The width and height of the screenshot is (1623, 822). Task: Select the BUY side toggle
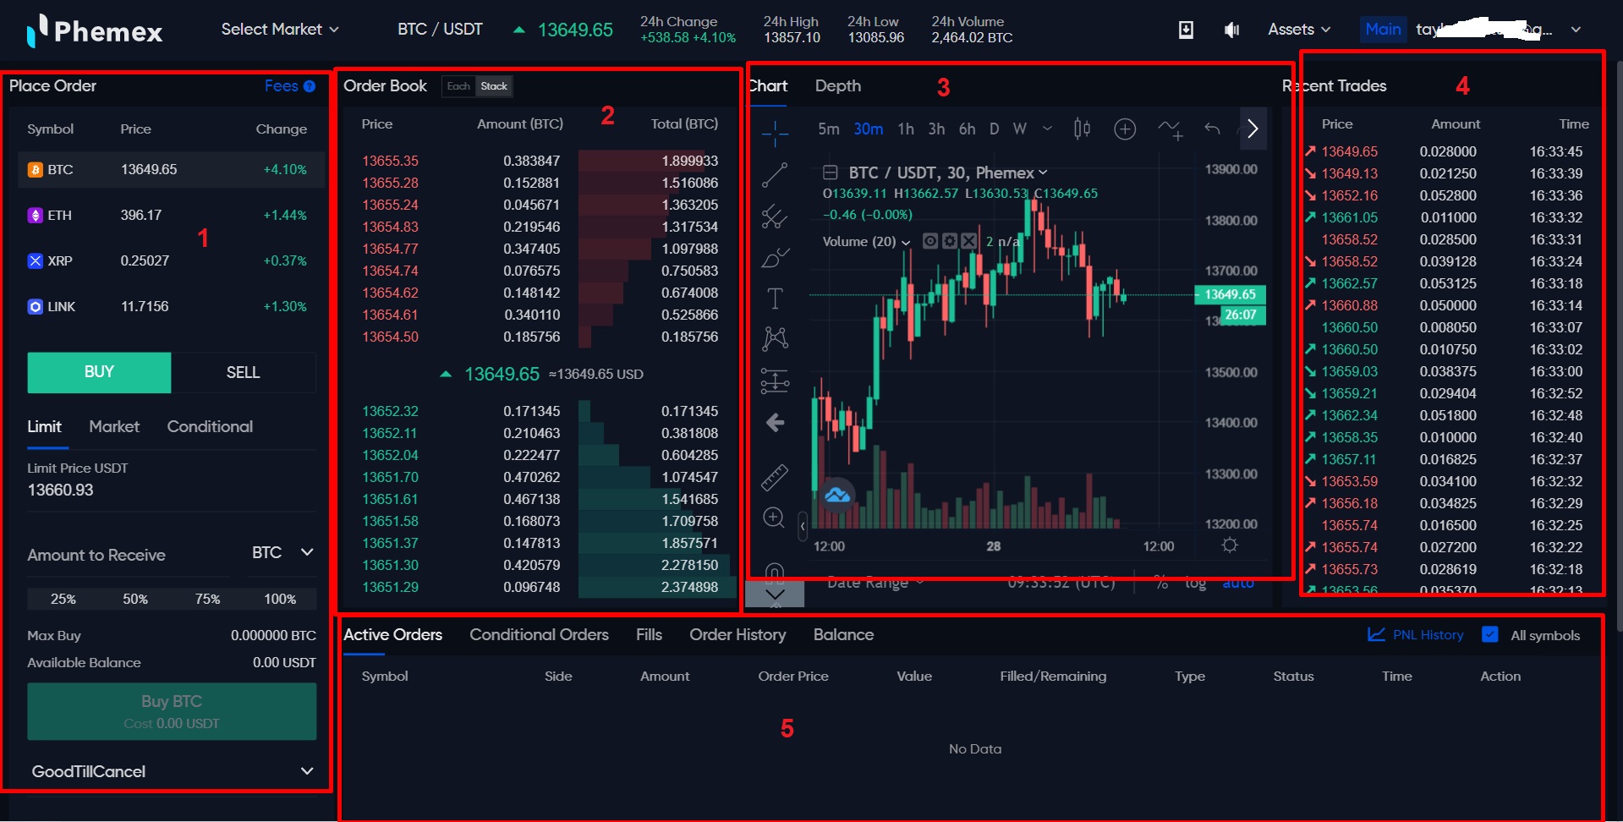pyautogui.click(x=99, y=372)
